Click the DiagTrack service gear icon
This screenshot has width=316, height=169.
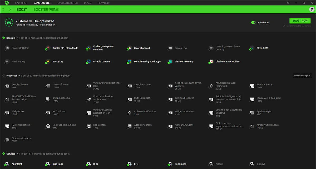(48, 164)
